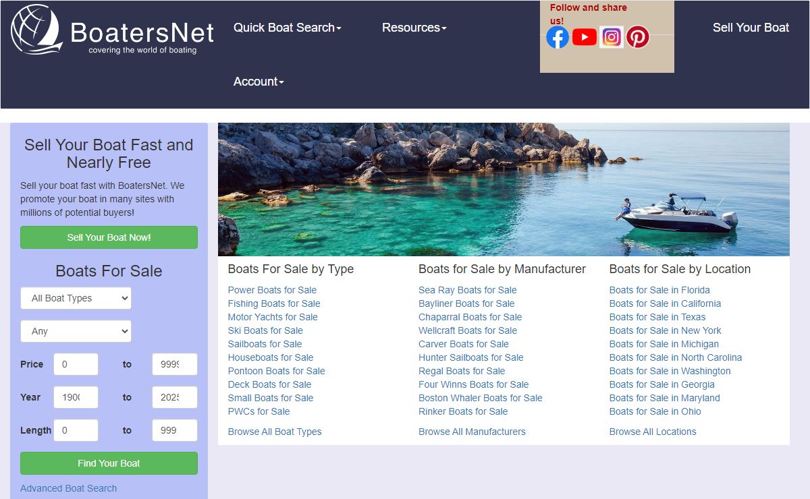Focus the minimum Year field
This screenshot has width=810, height=499.
click(76, 397)
